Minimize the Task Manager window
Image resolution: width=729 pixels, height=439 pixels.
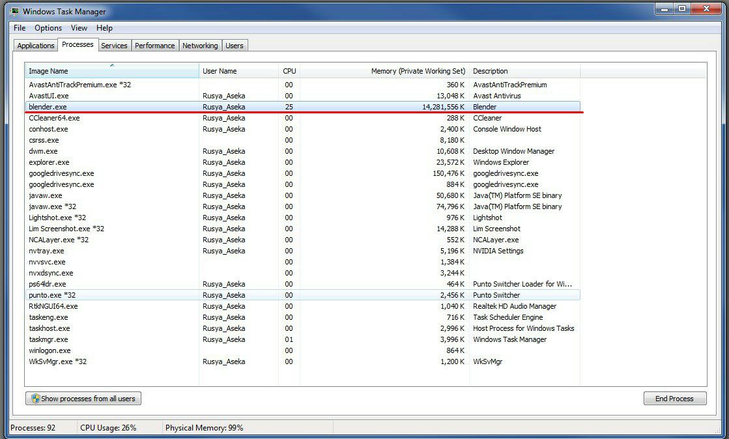pyautogui.click(x=665, y=9)
